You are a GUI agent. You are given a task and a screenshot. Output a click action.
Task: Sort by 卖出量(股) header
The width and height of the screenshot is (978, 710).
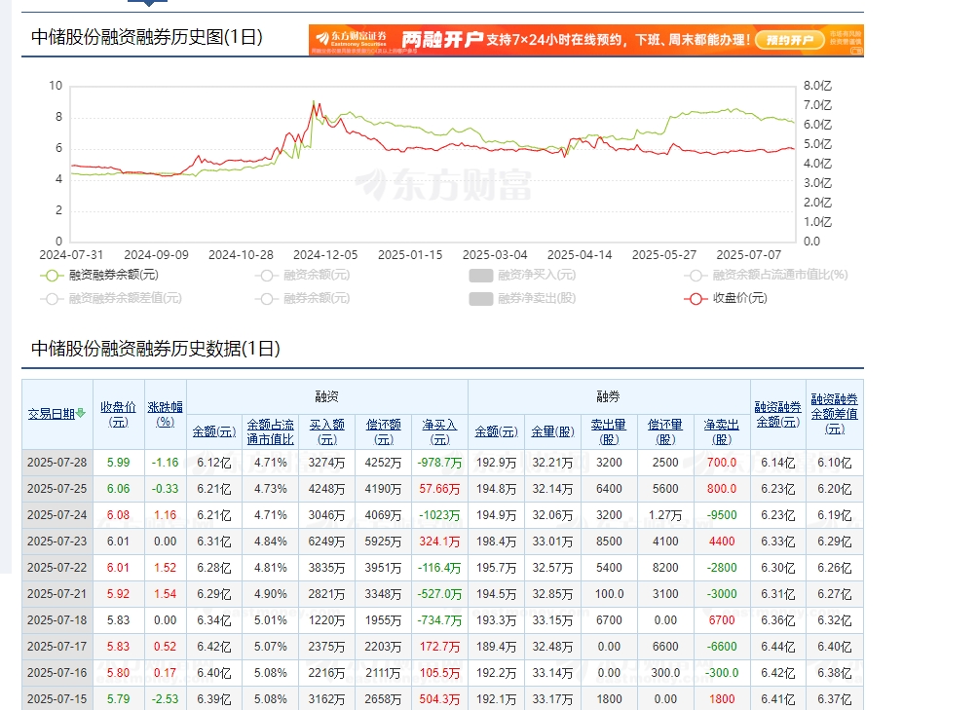point(609,431)
